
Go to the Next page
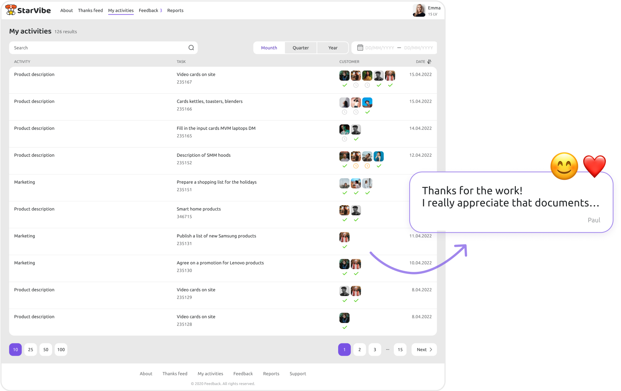(424, 350)
